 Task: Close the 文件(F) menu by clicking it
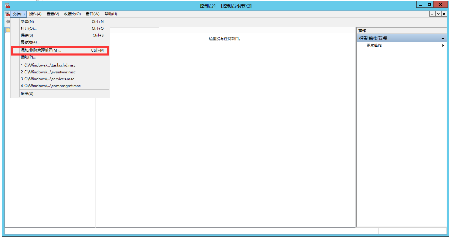pos(19,14)
